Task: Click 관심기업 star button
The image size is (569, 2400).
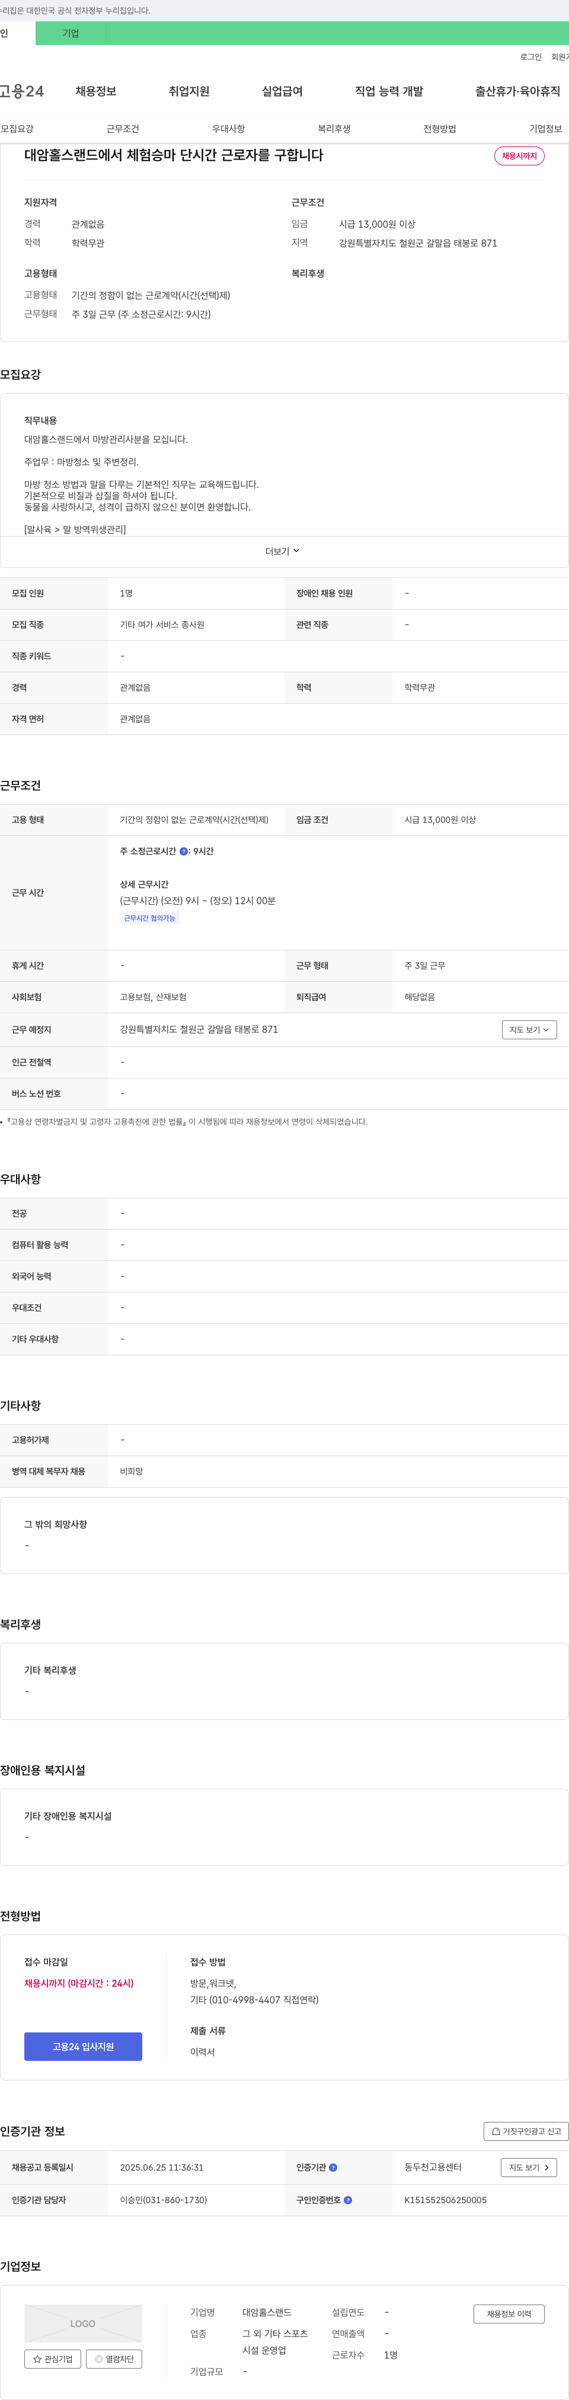Action: pyautogui.click(x=52, y=2358)
